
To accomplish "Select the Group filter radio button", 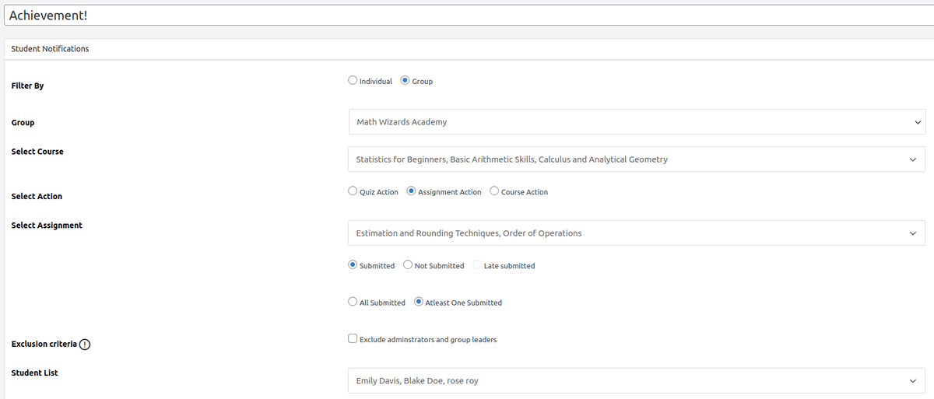I will tap(405, 80).
